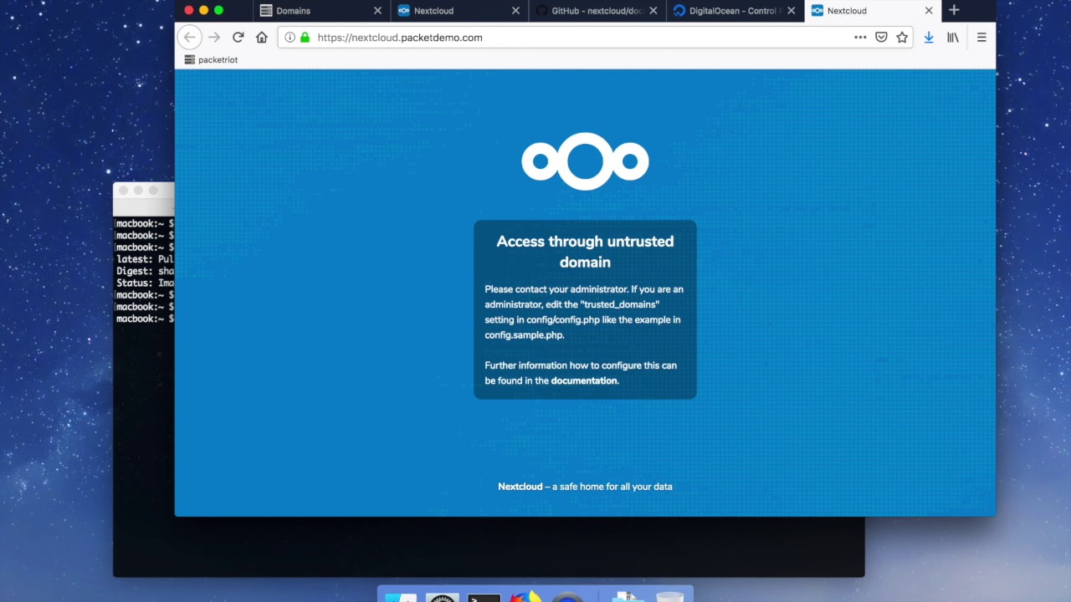1071x602 pixels.
Task: Open the Library sidebar icon
Action: pyautogui.click(x=953, y=38)
